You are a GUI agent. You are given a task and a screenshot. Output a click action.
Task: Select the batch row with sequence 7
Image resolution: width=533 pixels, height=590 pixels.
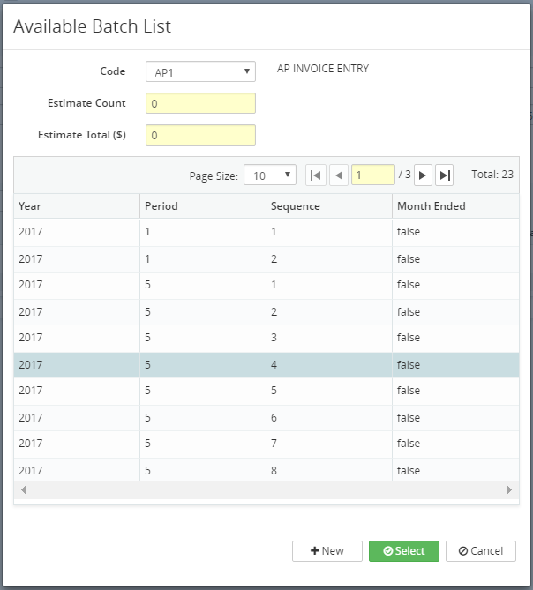coord(265,444)
